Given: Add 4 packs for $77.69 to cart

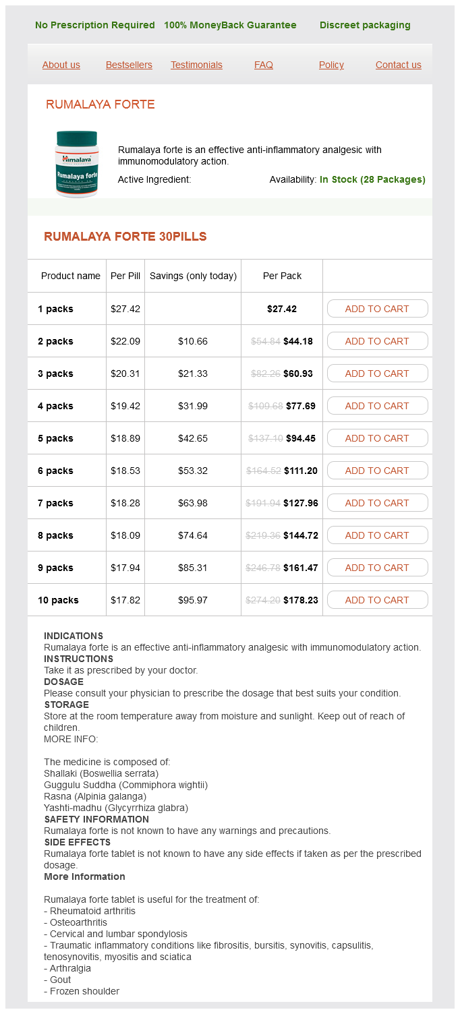Looking at the screenshot, I should [377, 406].
